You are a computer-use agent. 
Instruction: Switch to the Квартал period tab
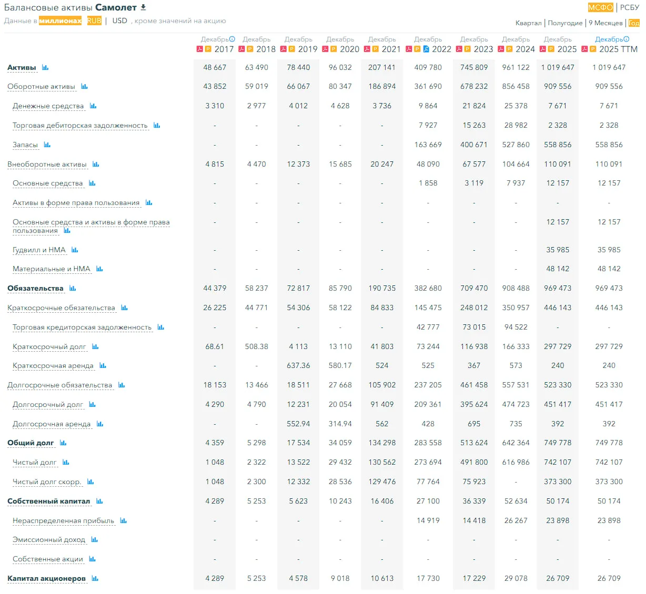pyautogui.click(x=528, y=23)
